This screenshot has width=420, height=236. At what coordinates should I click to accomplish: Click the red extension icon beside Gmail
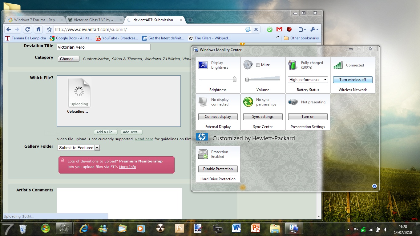(x=289, y=30)
